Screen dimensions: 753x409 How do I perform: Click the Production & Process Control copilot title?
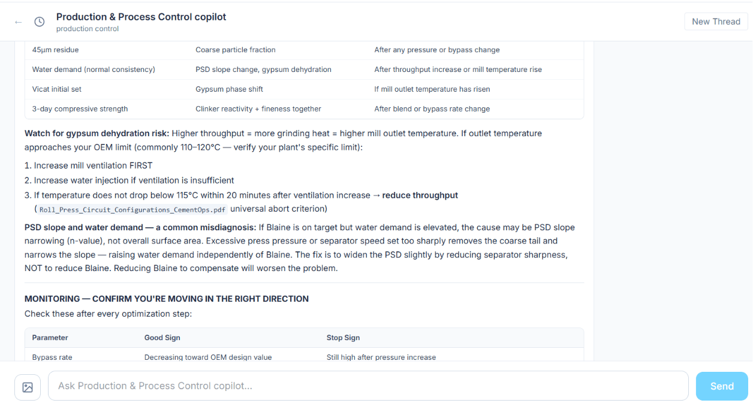141,17
